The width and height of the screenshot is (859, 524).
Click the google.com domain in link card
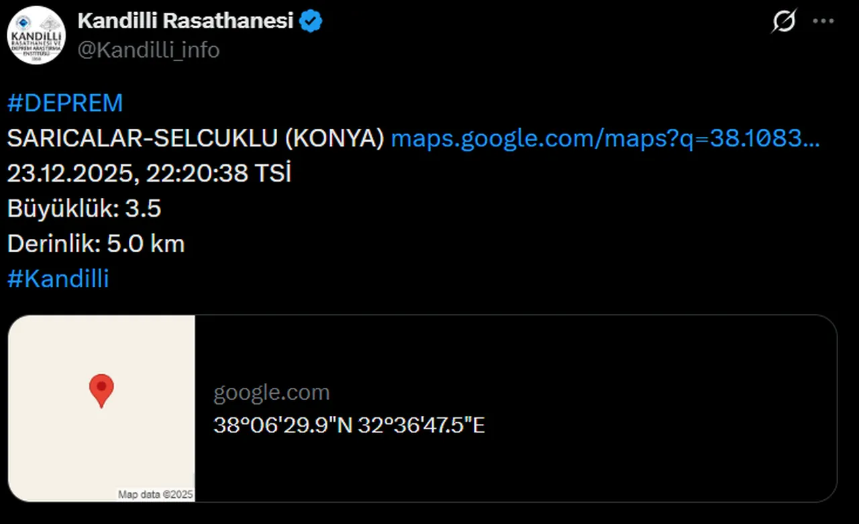coord(271,392)
